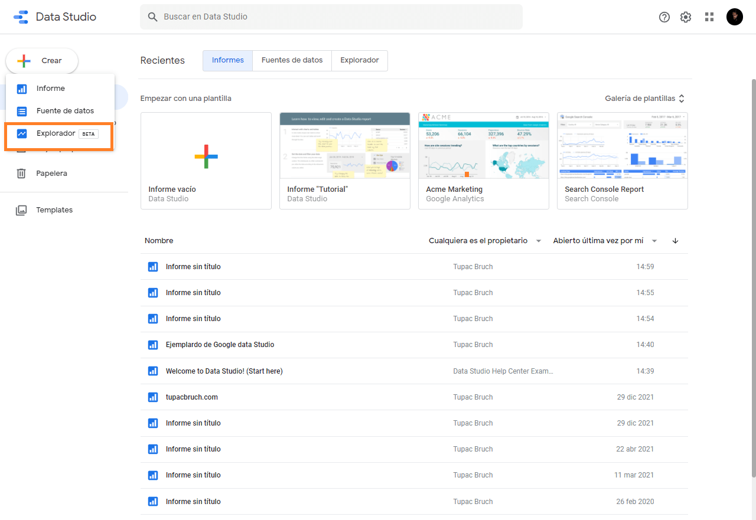Image resolution: width=756 pixels, height=520 pixels.
Task: Open Informe sin título opened at 14:55
Action: point(193,293)
